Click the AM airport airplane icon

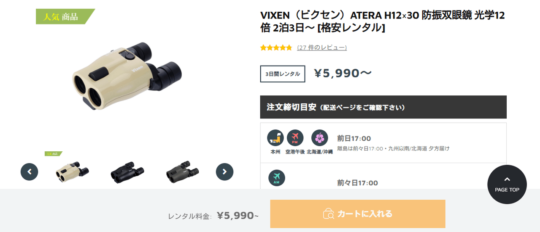pos(277,178)
